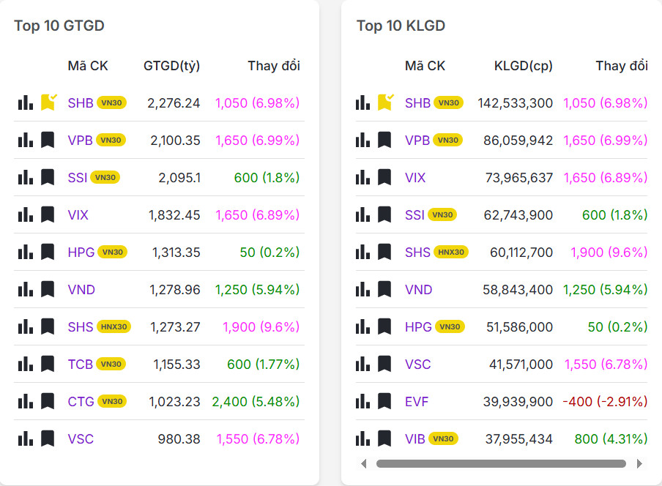This screenshot has width=662, height=486.
Task: Bookmark VSC in Top 10 GTGD list
Action: (48, 438)
